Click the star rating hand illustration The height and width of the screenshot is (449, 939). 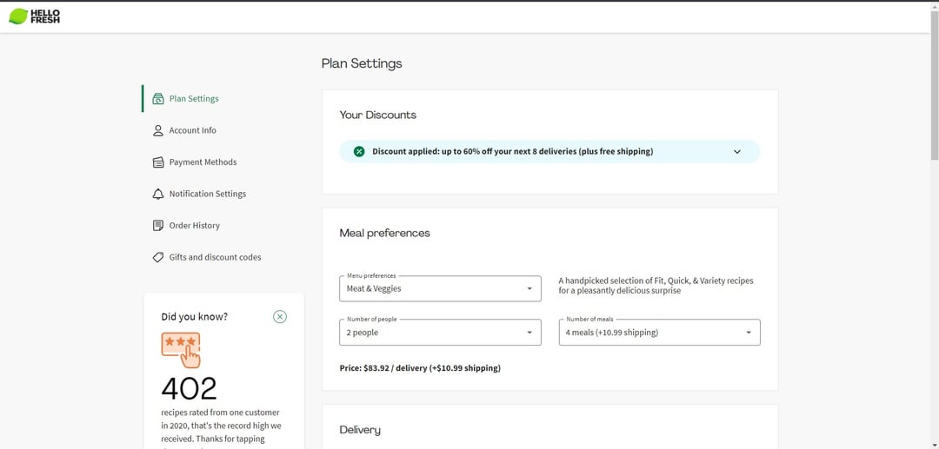pos(181,349)
